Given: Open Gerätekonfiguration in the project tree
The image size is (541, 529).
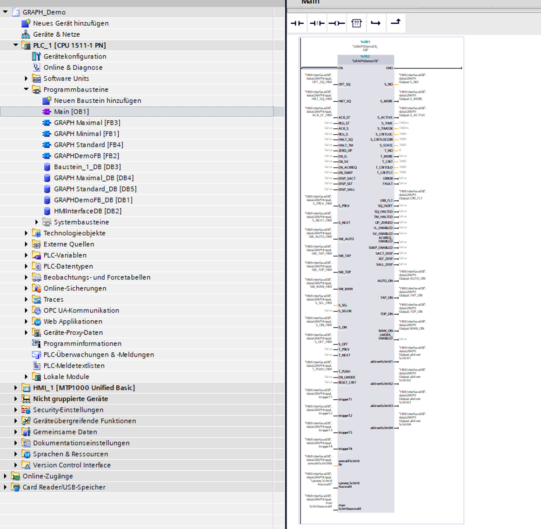Looking at the screenshot, I should [74, 56].
